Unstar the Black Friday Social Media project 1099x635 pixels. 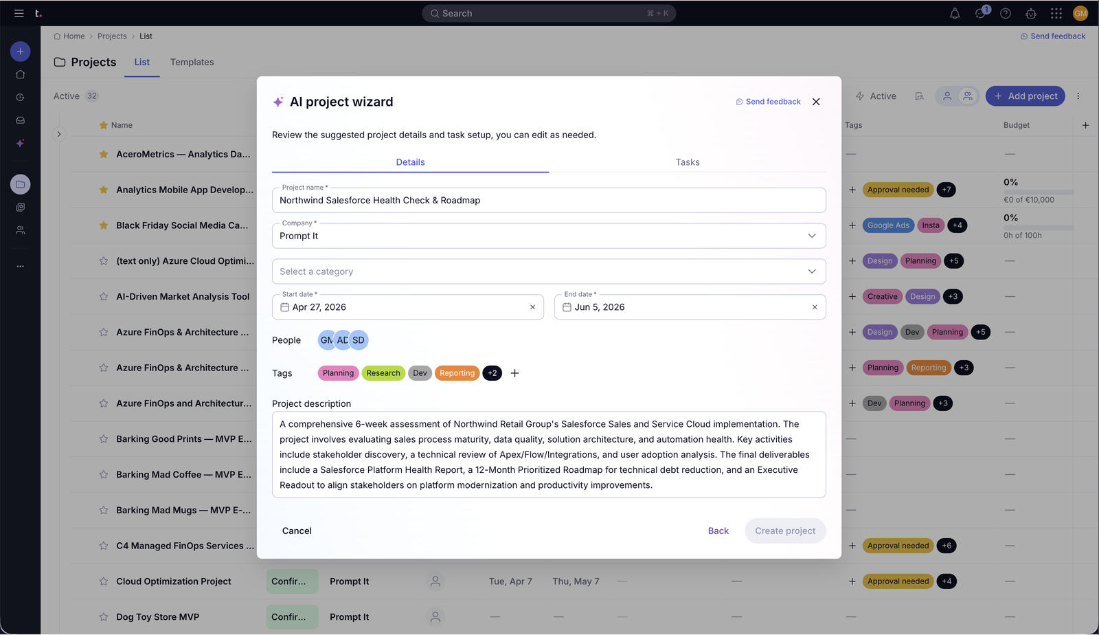104,225
